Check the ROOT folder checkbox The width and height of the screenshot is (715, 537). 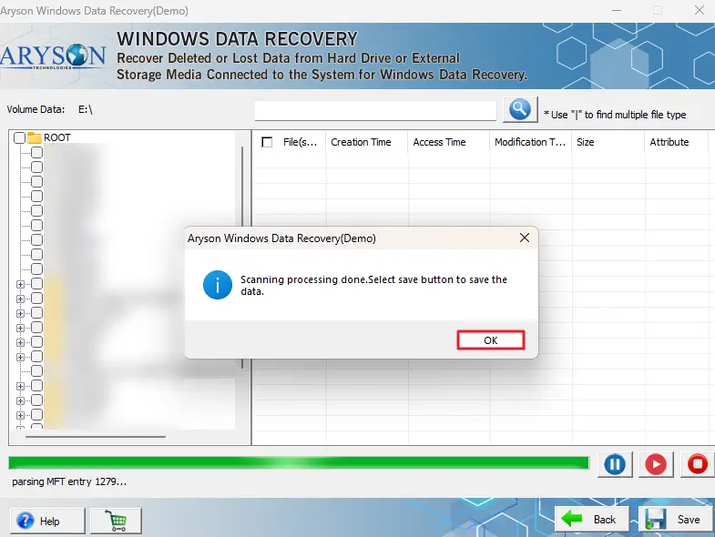pyautogui.click(x=19, y=137)
